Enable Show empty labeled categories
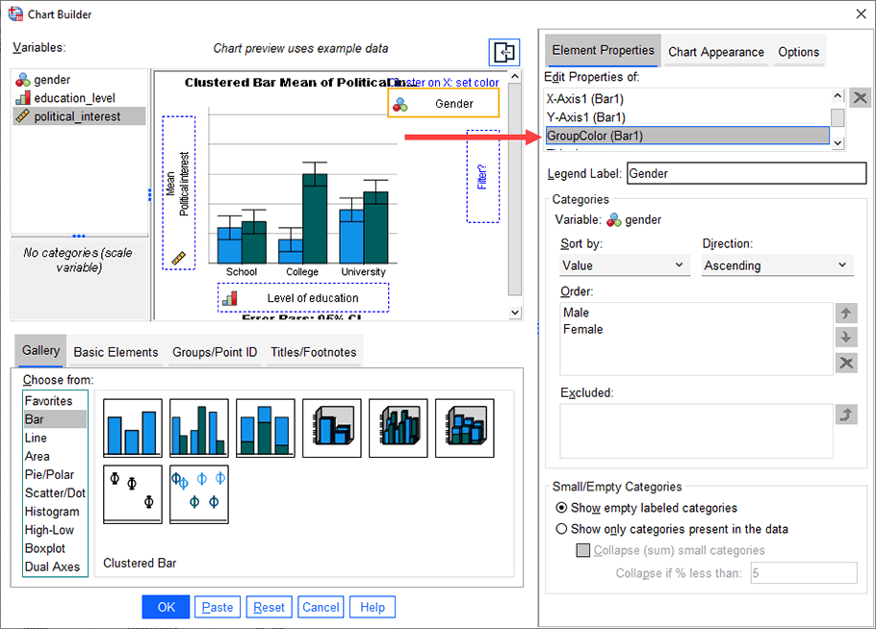The height and width of the screenshot is (629, 876). 561,507
